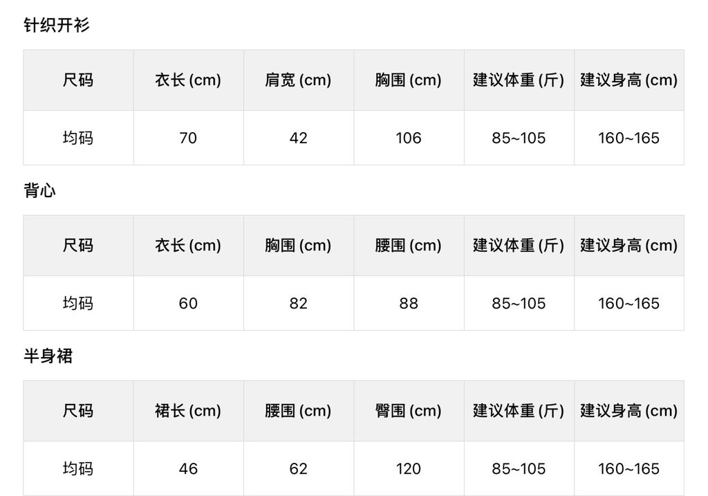
Task: Click the shoulder width value 42
Action: click(x=298, y=138)
